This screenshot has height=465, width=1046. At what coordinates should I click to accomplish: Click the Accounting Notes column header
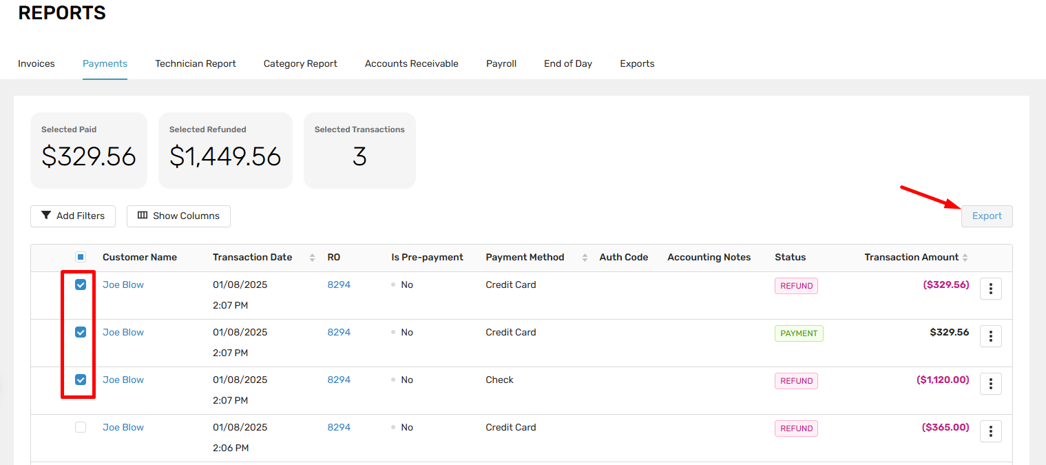(x=709, y=257)
